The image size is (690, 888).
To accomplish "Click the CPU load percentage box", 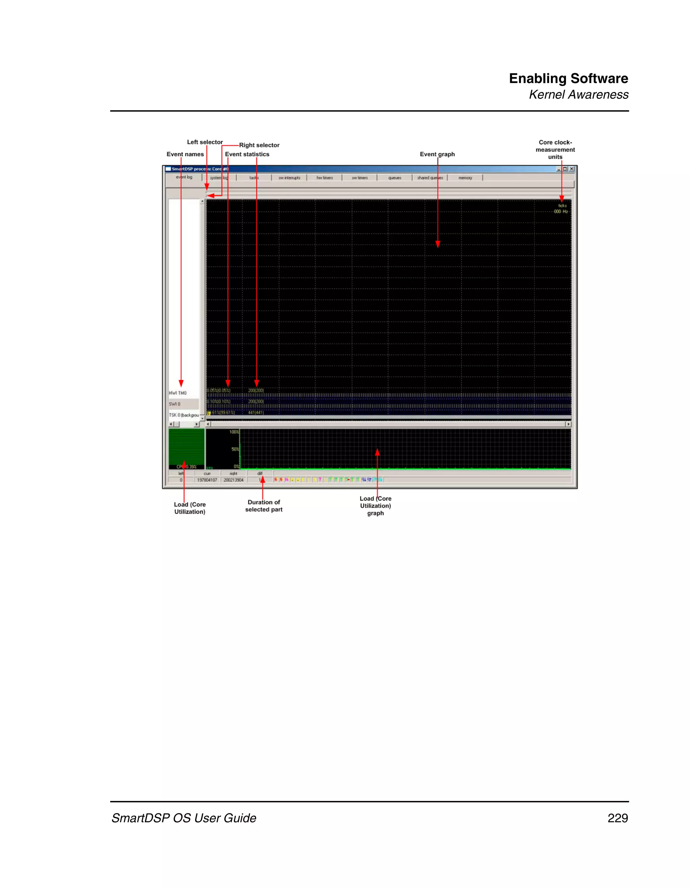I will pos(186,449).
